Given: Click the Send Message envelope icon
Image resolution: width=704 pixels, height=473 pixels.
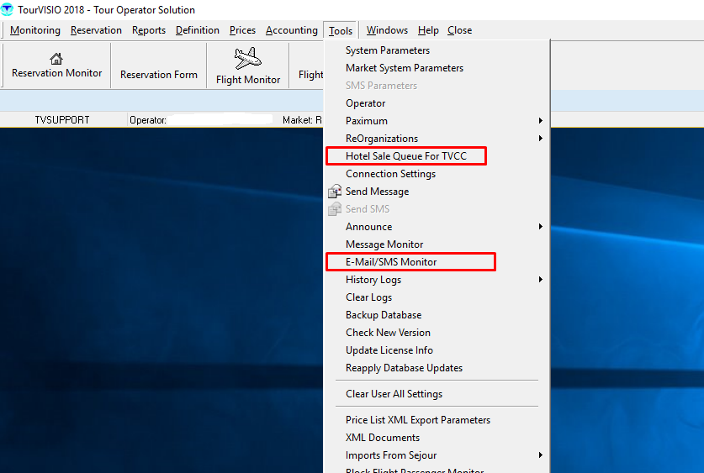Looking at the screenshot, I should [335, 192].
